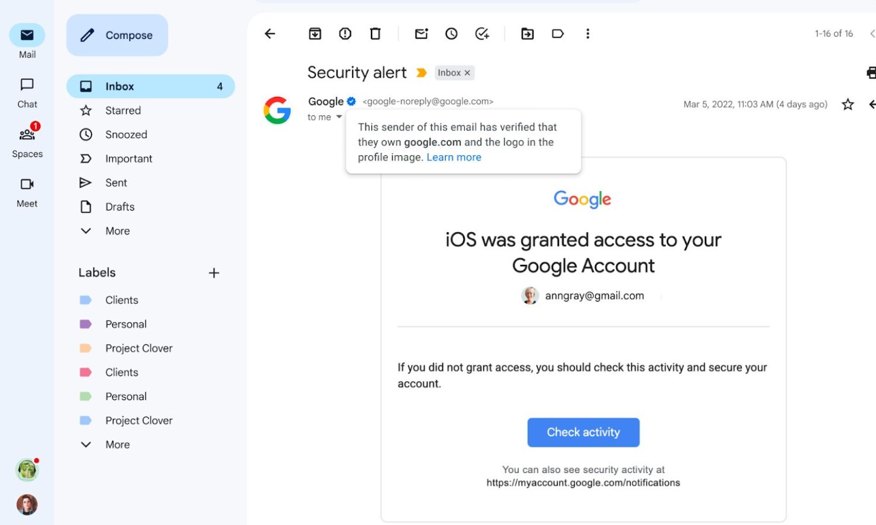Add this email to Tasks
The image size is (876, 525).
pos(482,34)
